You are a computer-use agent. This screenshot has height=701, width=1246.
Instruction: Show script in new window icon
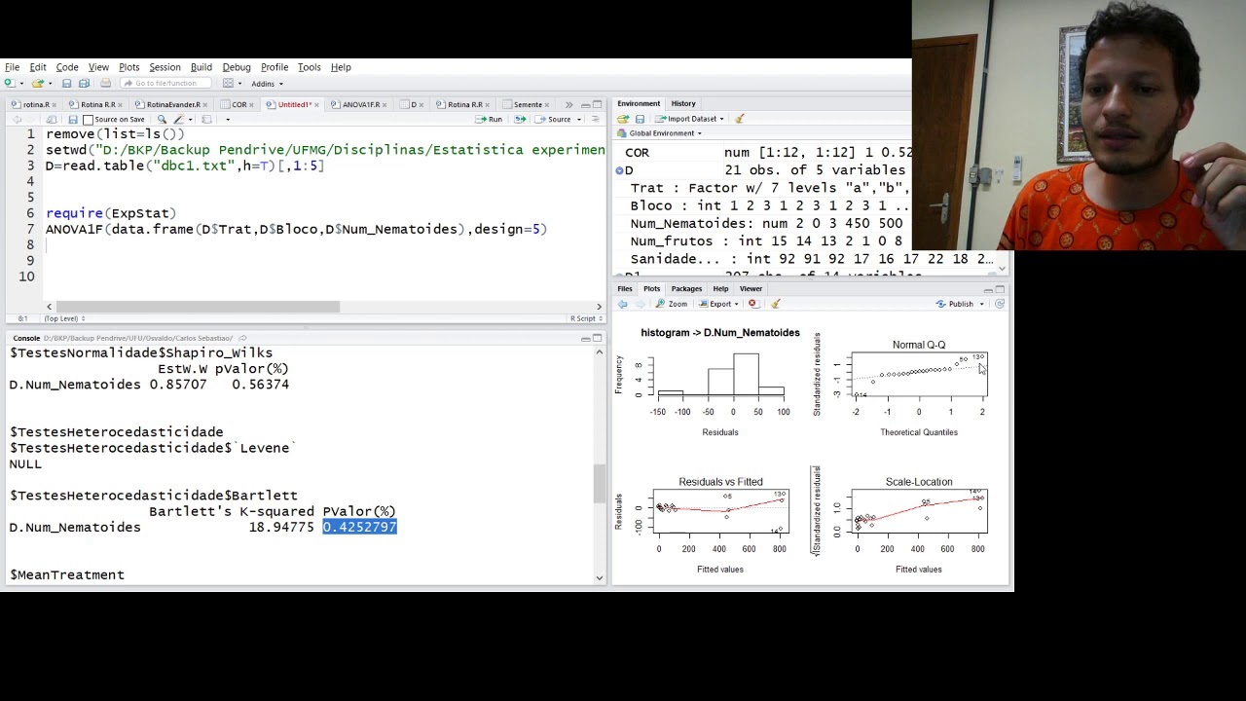click(51, 119)
